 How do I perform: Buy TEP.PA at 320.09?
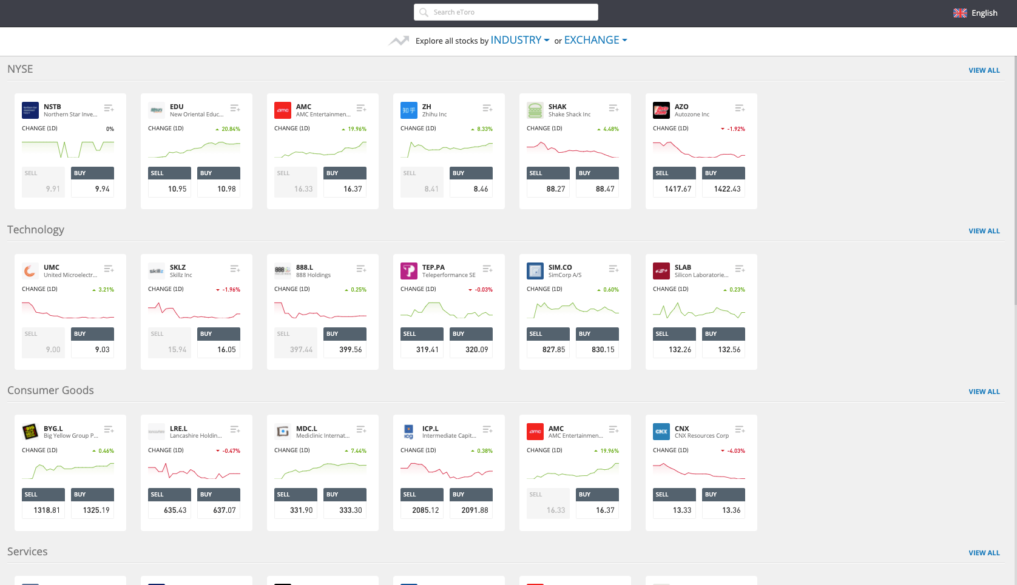click(471, 343)
